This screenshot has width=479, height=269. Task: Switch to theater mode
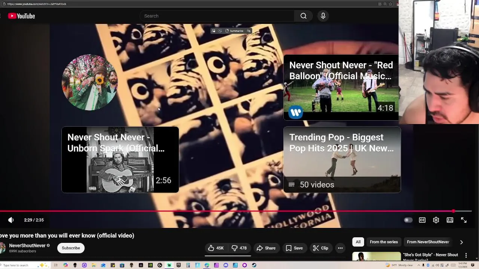[450, 220]
